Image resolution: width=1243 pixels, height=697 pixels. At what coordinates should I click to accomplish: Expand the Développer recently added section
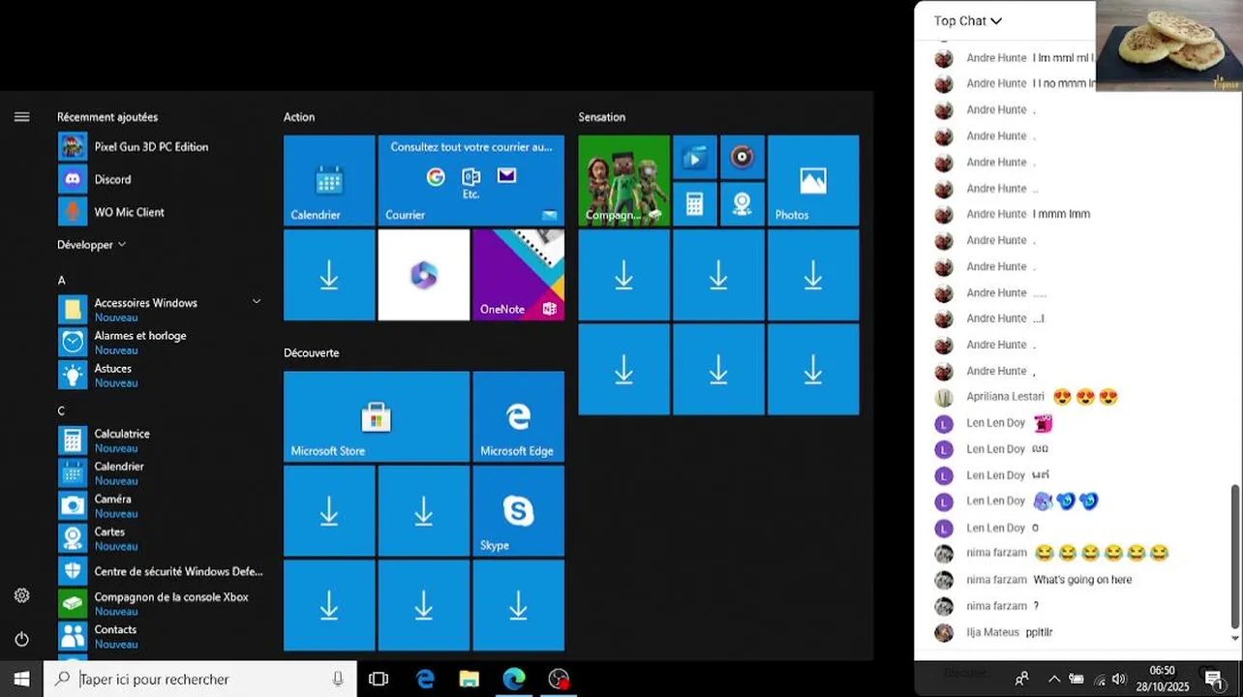tap(92, 245)
